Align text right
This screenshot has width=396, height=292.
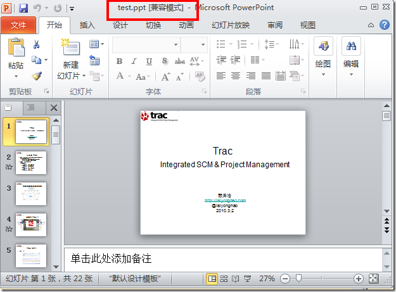(x=251, y=76)
